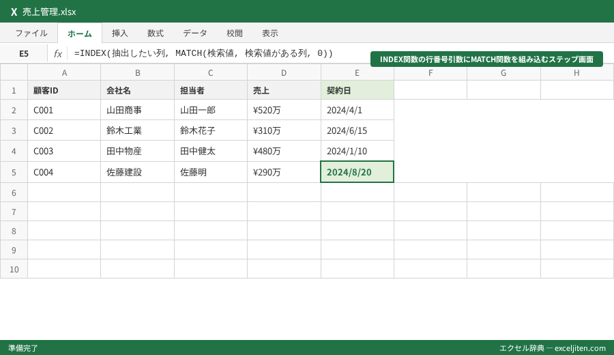The height and width of the screenshot is (355, 614).
Task: Click the 契約日 header cell
Action: [x=357, y=91]
